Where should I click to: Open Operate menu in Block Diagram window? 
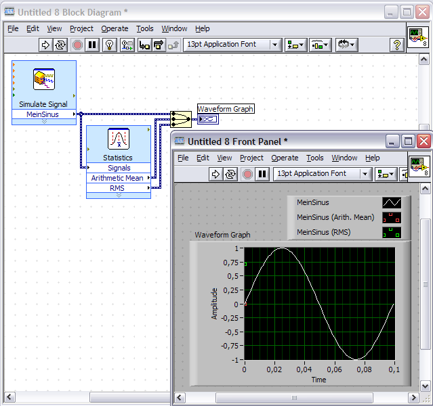[x=115, y=28]
